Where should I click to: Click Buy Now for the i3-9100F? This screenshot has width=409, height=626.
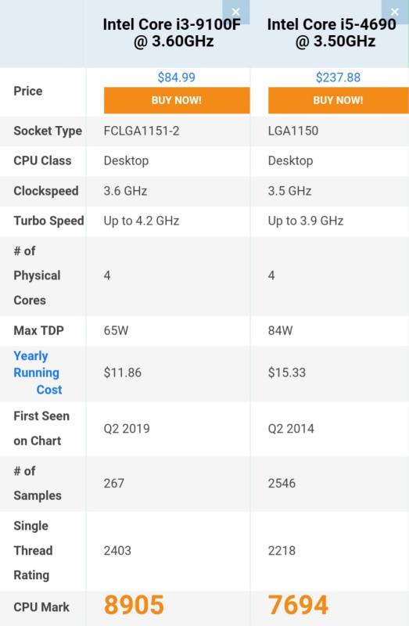177,100
